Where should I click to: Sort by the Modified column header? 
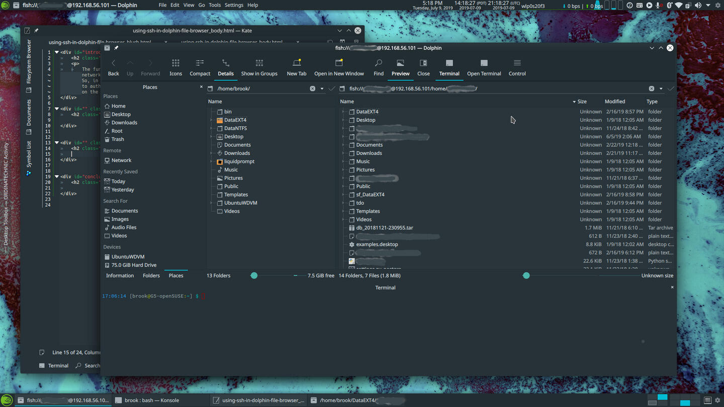tap(614, 101)
